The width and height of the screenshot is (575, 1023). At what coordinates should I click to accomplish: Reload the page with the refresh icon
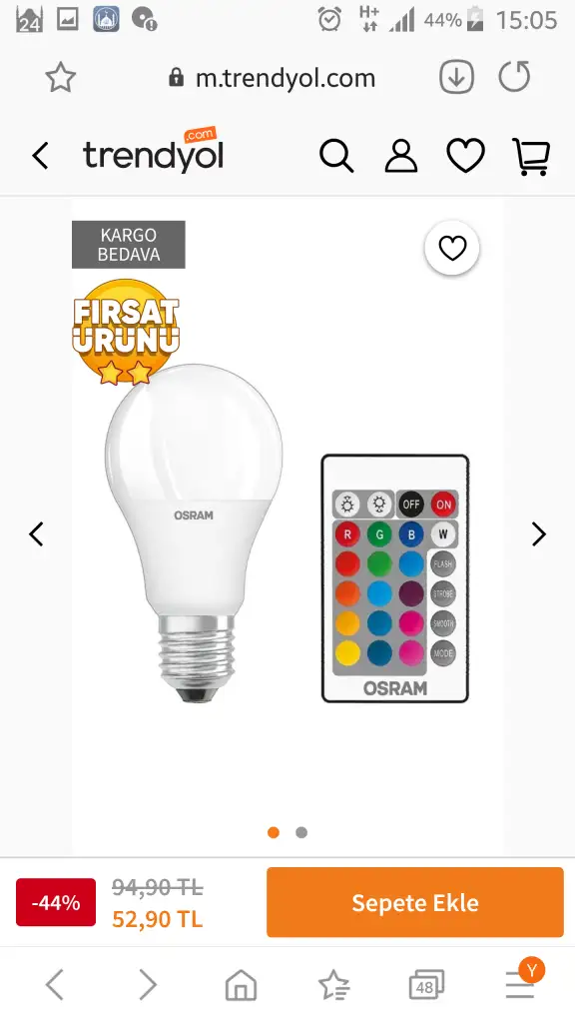pos(514,77)
